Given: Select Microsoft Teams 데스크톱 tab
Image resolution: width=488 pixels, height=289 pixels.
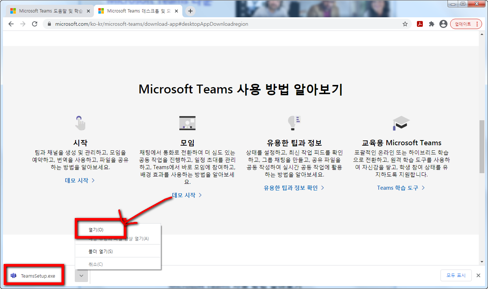Looking at the screenshot, I should tap(138, 11).
